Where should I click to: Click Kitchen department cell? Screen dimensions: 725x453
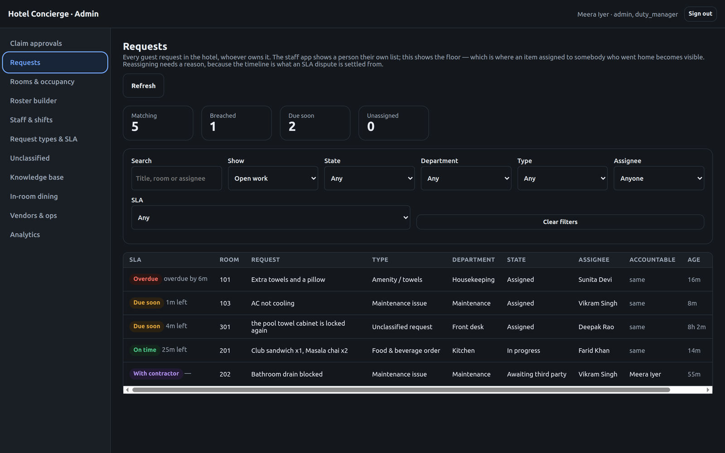point(463,351)
